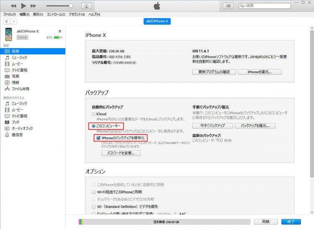
Task: Open the コントロール(C) menu
Action: tap(56, 14)
